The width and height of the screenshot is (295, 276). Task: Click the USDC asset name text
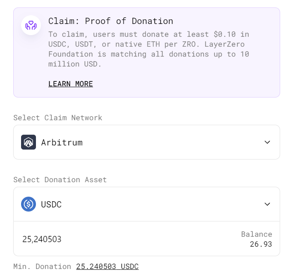51,205
